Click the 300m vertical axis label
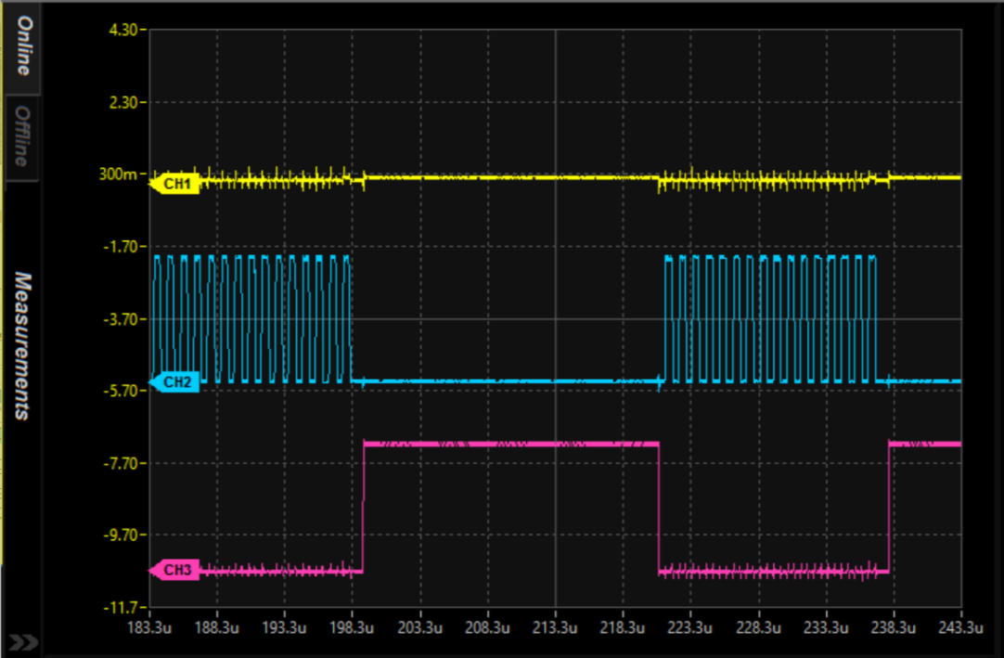1004x658 pixels. pyautogui.click(x=119, y=174)
